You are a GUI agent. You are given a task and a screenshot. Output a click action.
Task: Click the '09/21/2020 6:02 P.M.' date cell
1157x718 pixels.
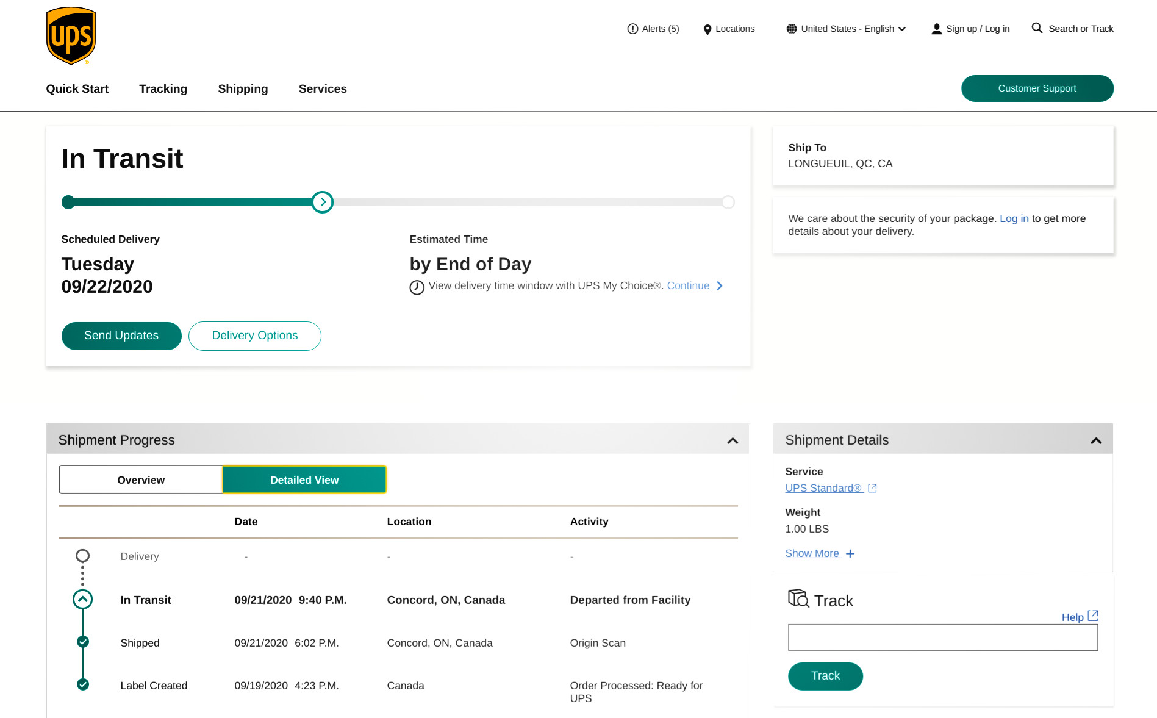click(x=287, y=643)
